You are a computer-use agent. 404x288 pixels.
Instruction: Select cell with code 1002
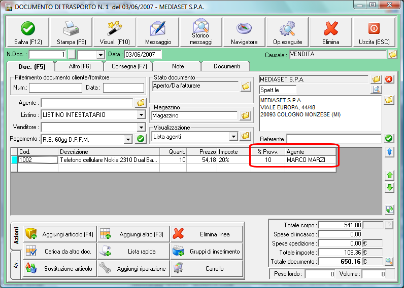[x=38, y=160]
